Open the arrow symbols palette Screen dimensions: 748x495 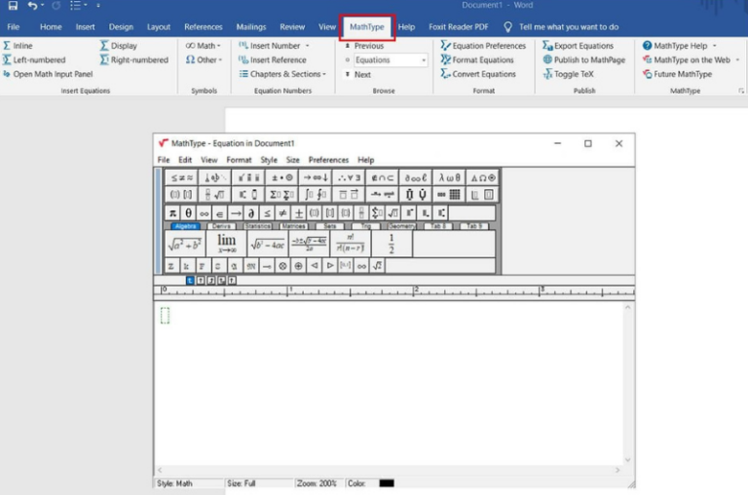coord(316,177)
